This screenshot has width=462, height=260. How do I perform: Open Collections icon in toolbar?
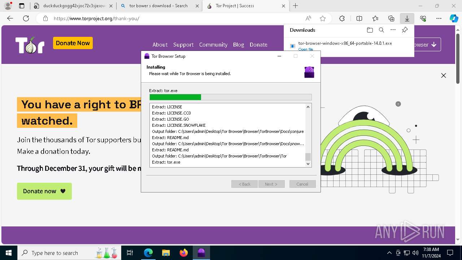point(391,18)
